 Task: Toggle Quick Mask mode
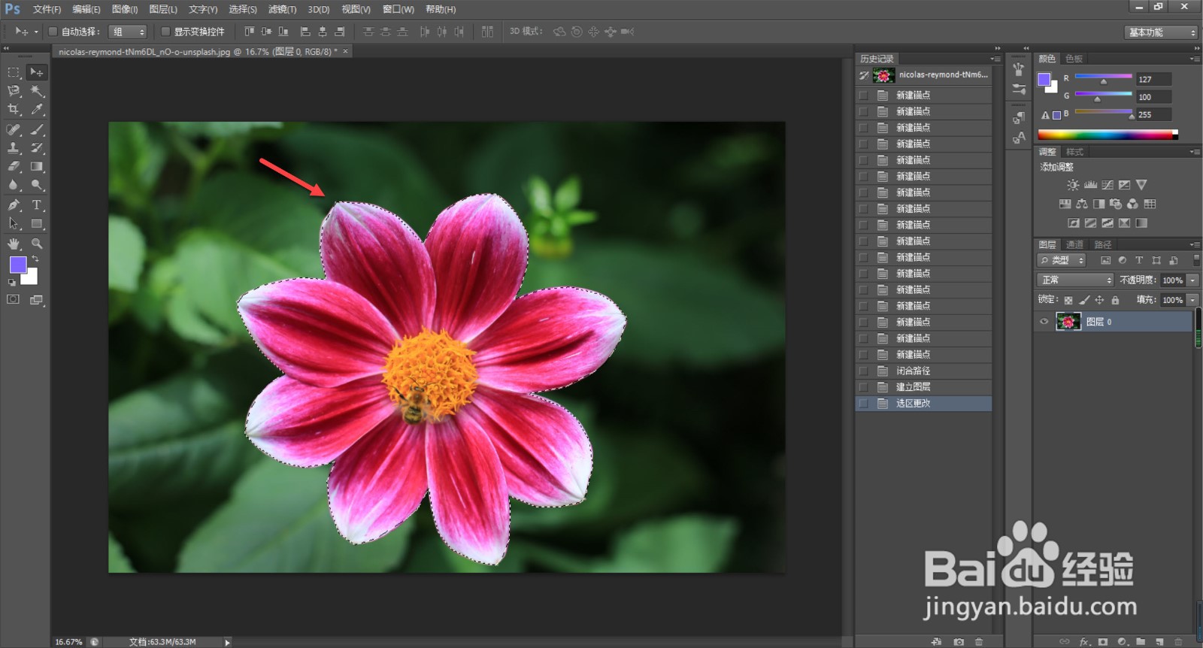[14, 299]
